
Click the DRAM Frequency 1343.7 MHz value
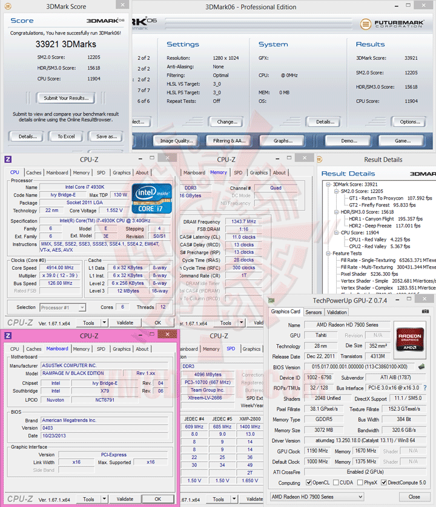(243, 221)
